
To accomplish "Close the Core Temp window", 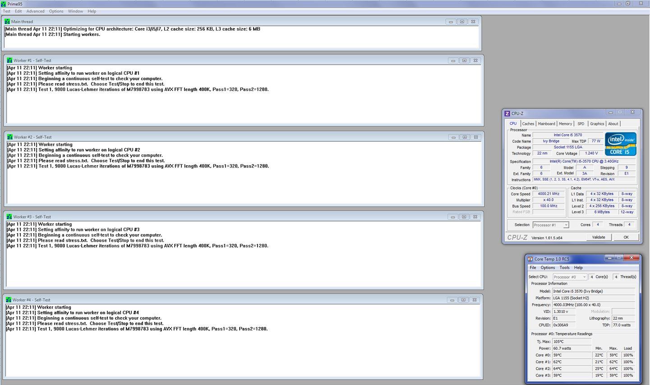I will [632, 258].
